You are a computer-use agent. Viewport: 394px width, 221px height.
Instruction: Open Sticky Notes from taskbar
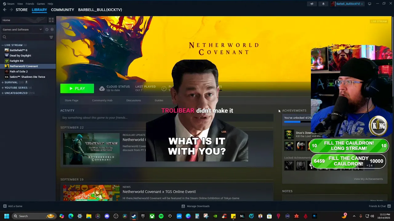point(233,216)
